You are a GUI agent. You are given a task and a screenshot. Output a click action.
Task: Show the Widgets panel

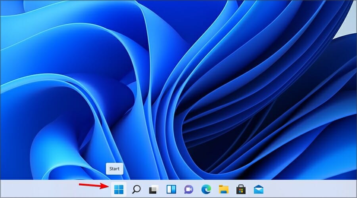click(x=171, y=189)
